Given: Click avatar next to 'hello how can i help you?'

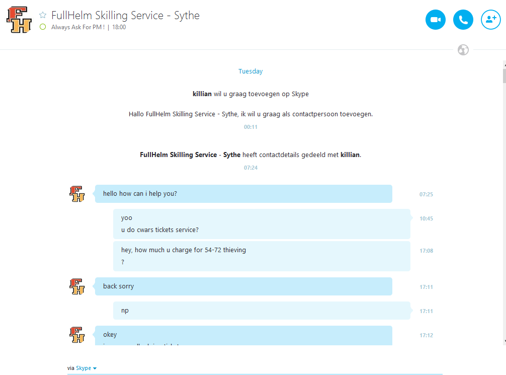Looking at the screenshot, I should [77, 194].
